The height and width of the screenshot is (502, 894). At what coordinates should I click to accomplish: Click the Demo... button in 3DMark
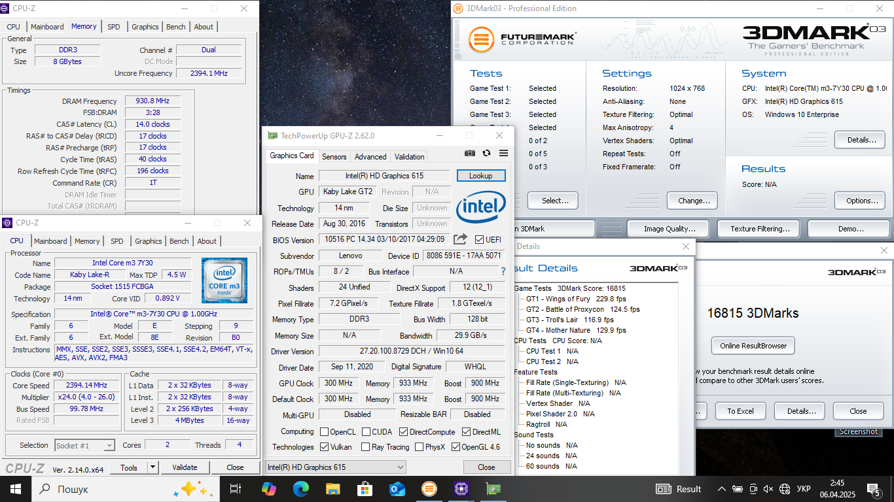[850, 229]
